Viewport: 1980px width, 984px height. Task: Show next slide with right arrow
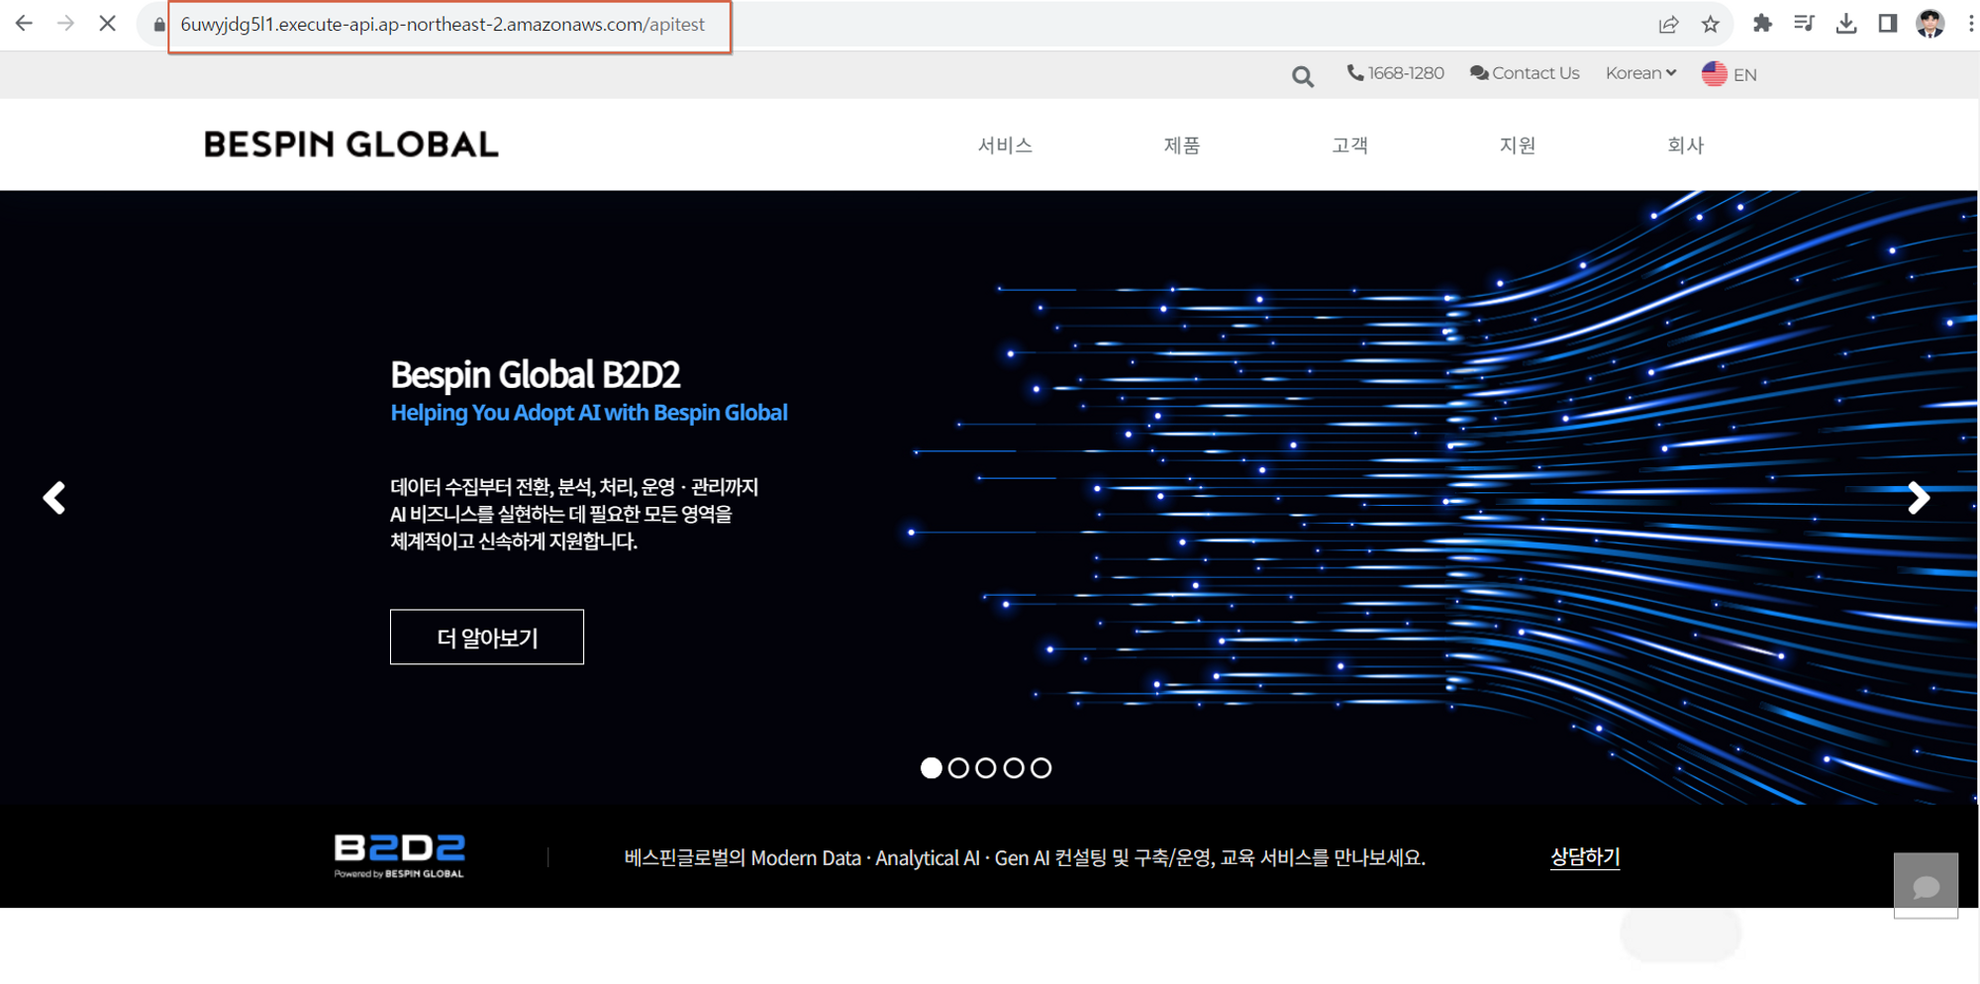click(1919, 498)
